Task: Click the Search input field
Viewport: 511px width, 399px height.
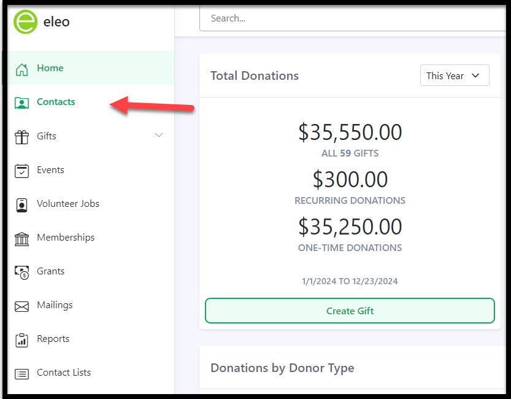Action: (353, 18)
